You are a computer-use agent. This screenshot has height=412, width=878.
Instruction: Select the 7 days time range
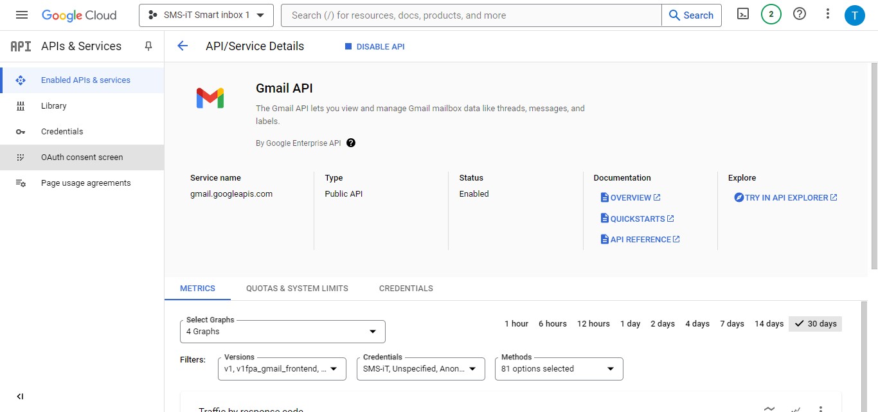coord(731,323)
